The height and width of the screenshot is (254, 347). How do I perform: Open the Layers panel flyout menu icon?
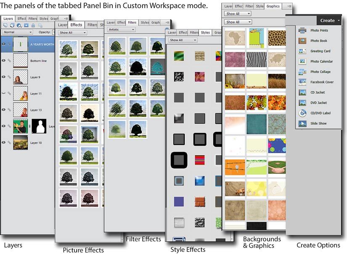pyautogui.click(x=66, y=18)
